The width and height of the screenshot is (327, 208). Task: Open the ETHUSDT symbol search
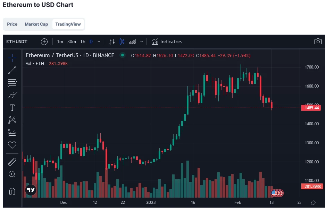(x=17, y=42)
